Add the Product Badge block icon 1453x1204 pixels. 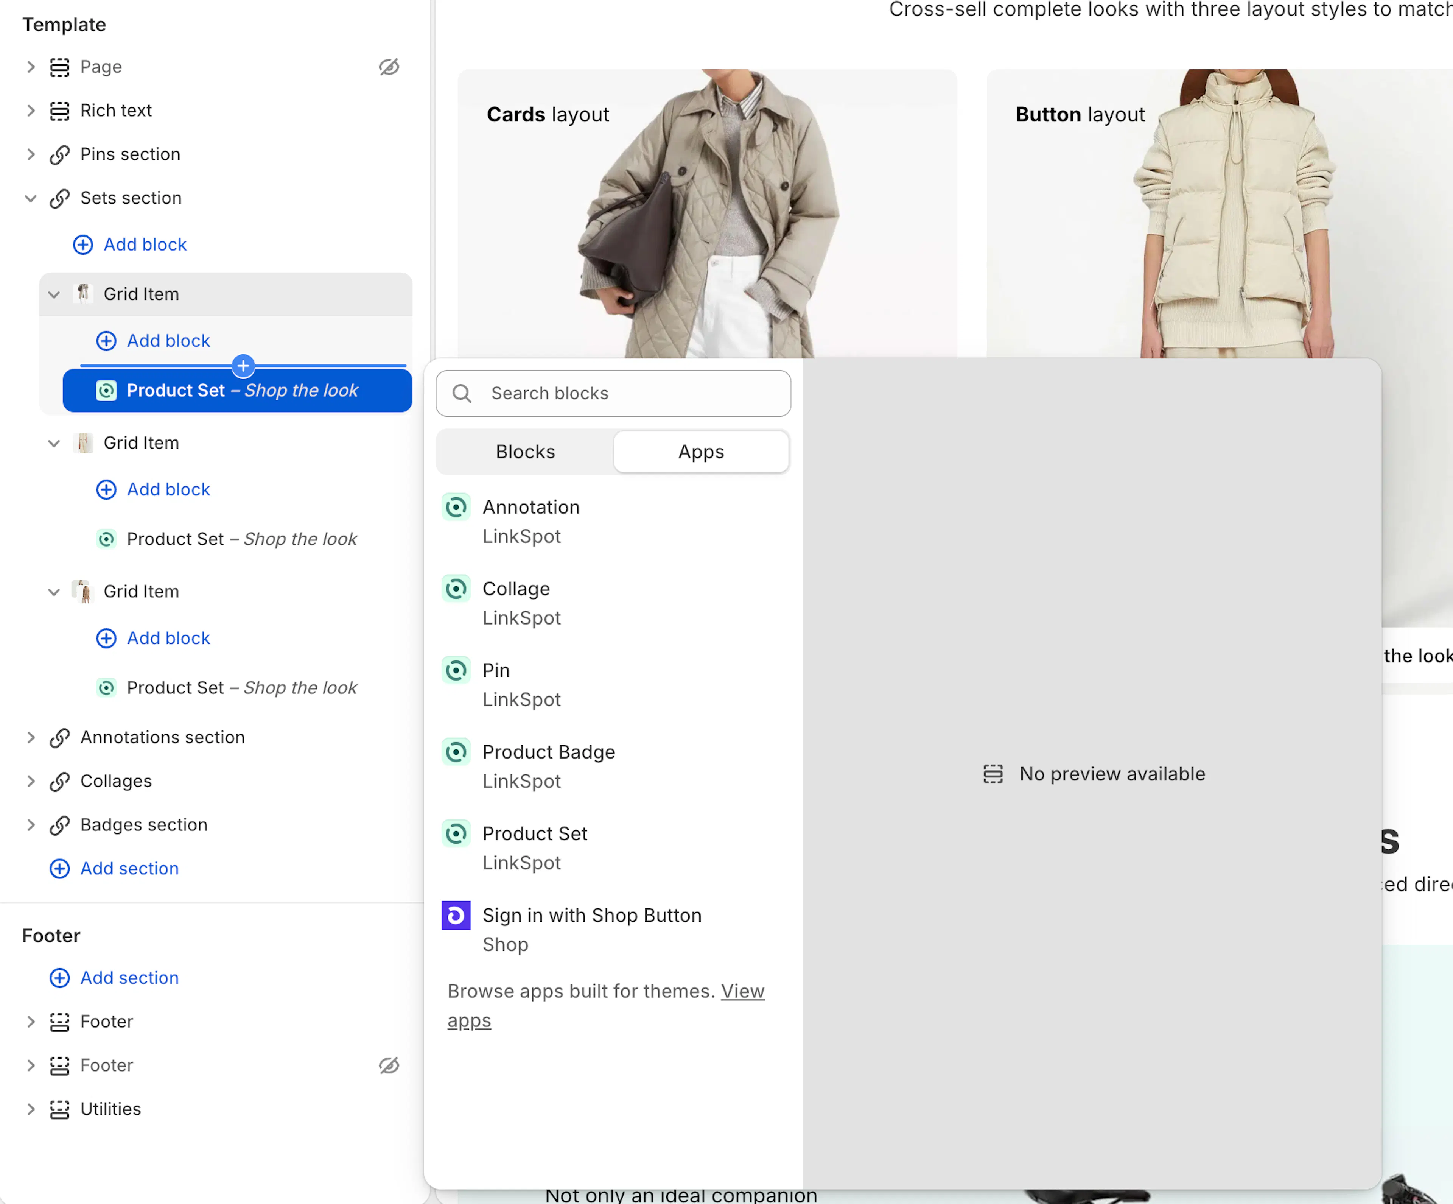(x=456, y=752)
